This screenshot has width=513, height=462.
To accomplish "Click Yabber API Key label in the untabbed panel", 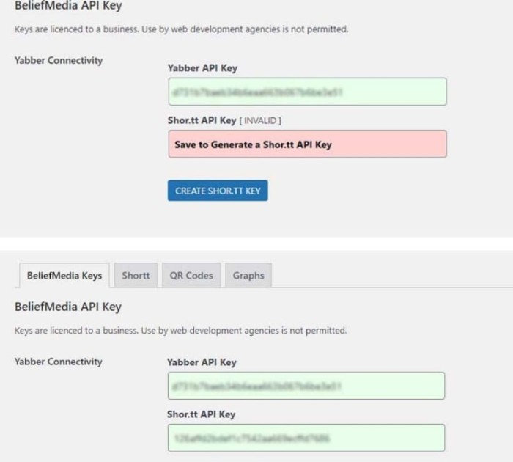I will click(x=202, y=68).
